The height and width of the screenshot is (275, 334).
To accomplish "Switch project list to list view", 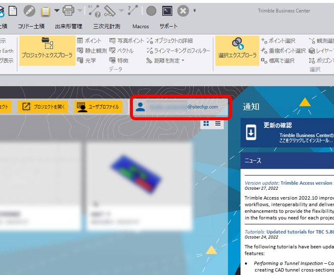I will point(218,123).
